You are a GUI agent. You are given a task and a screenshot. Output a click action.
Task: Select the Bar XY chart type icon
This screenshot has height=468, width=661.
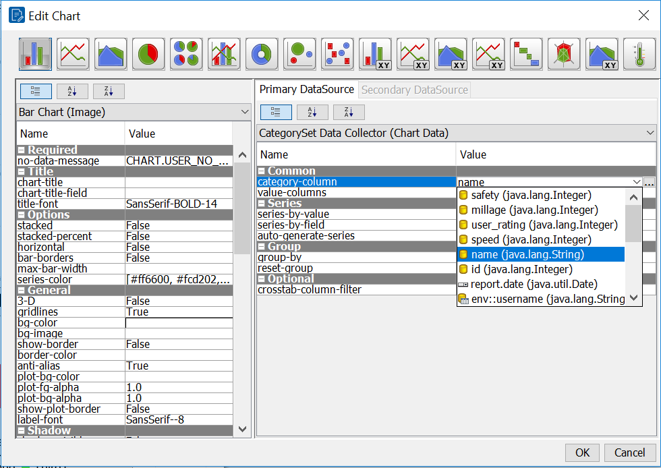(374, 53)
